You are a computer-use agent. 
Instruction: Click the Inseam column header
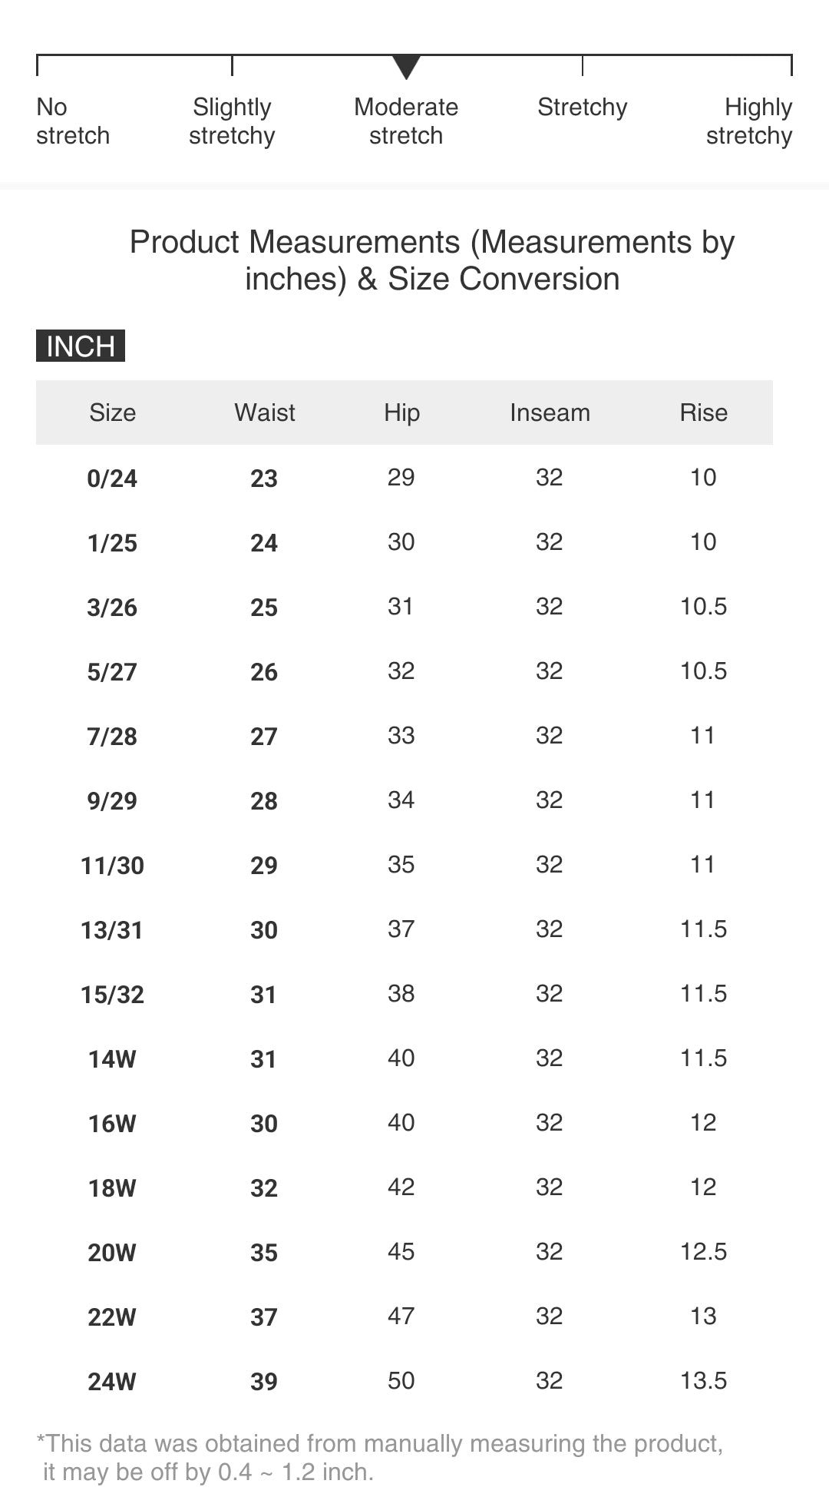tap(550, 412)
